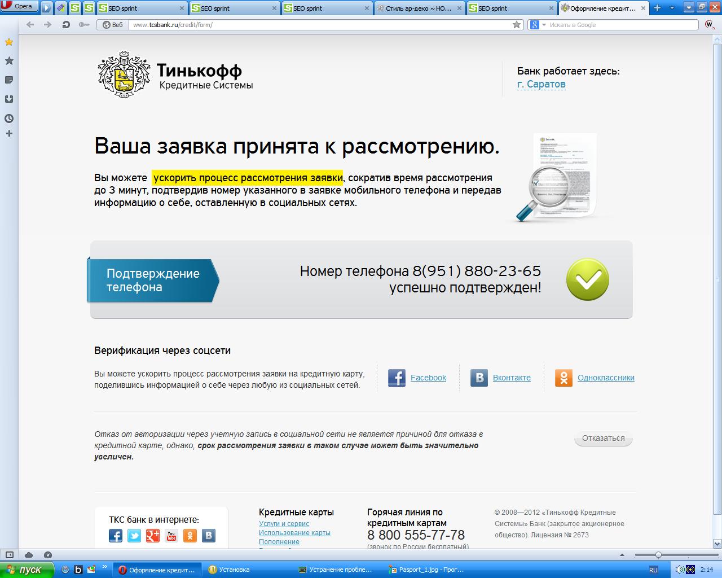Add a sidebar panel with plus icon

[8, 134]
